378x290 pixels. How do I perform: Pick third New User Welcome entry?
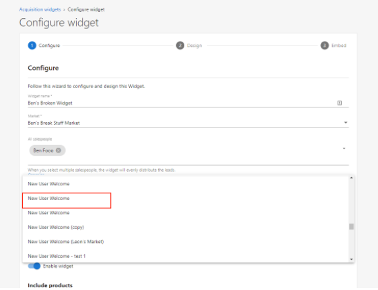click(x=186, y=213)
